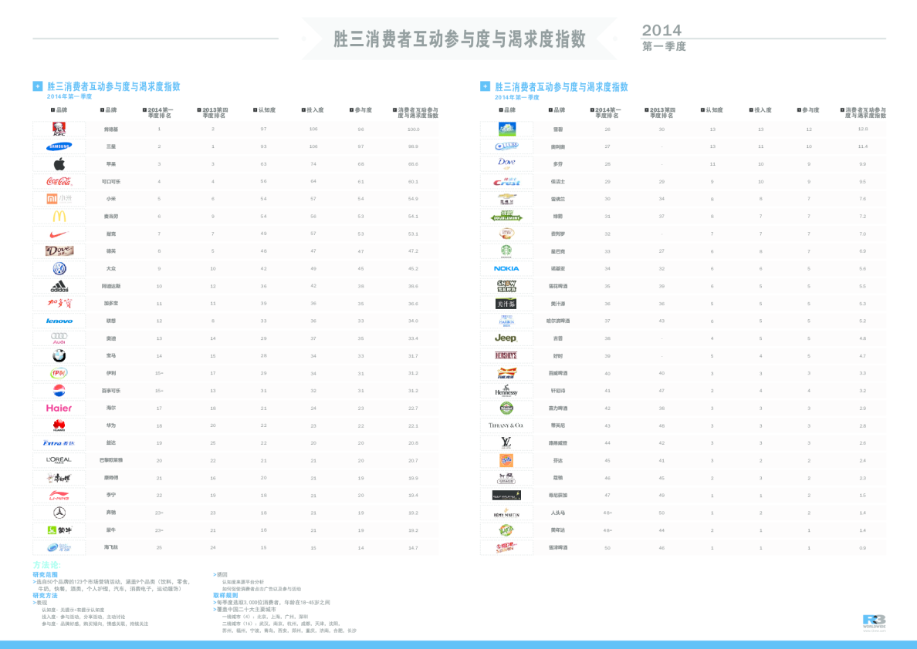Image resolution: width=917 pixels, height=649 pixels.
Task: Toggle square marker beside left 认知度 header
Action: coord(253,110)
